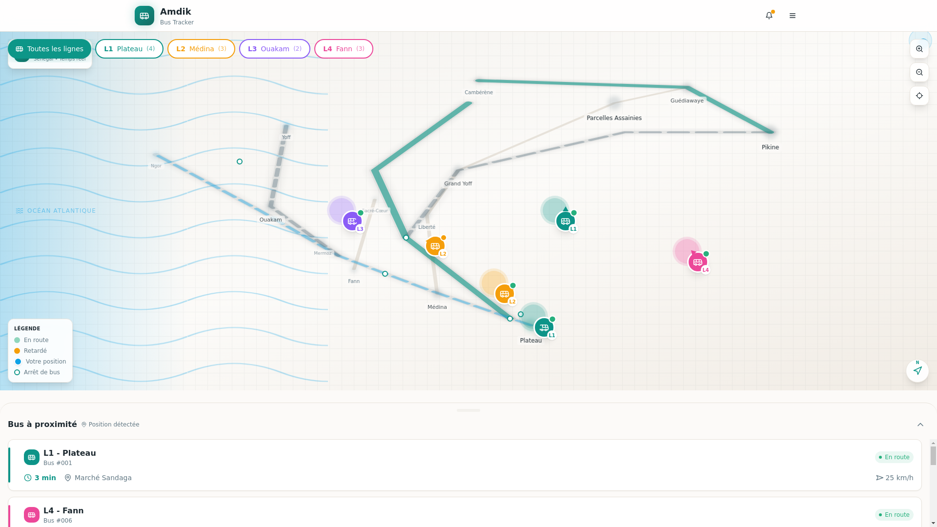
Task: Show Toutes les lignes
Action: (x=50, y=49)
